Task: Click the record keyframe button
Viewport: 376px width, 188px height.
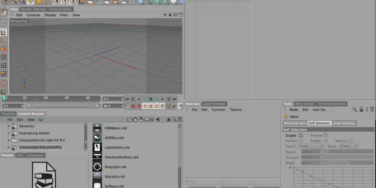Action: [133, 106]
